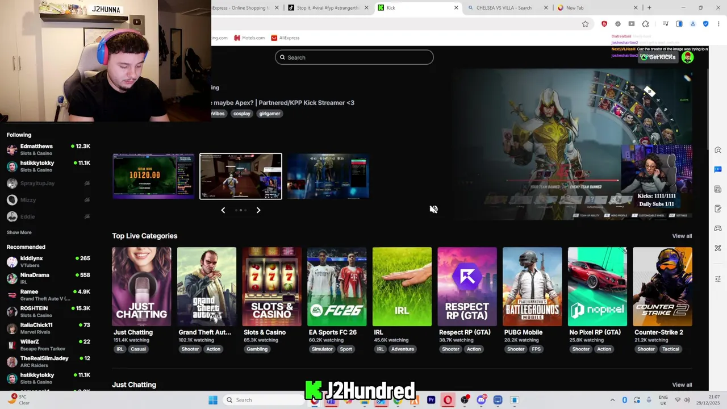Open recommended channel NinaDrama
Viewport: 727px width, 409px height.
(48, 278)
